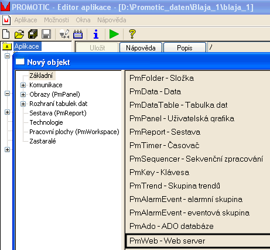Click the Popis button
Image resolution: width=270 pixels, height=250 pixels.
coord(184,48)
